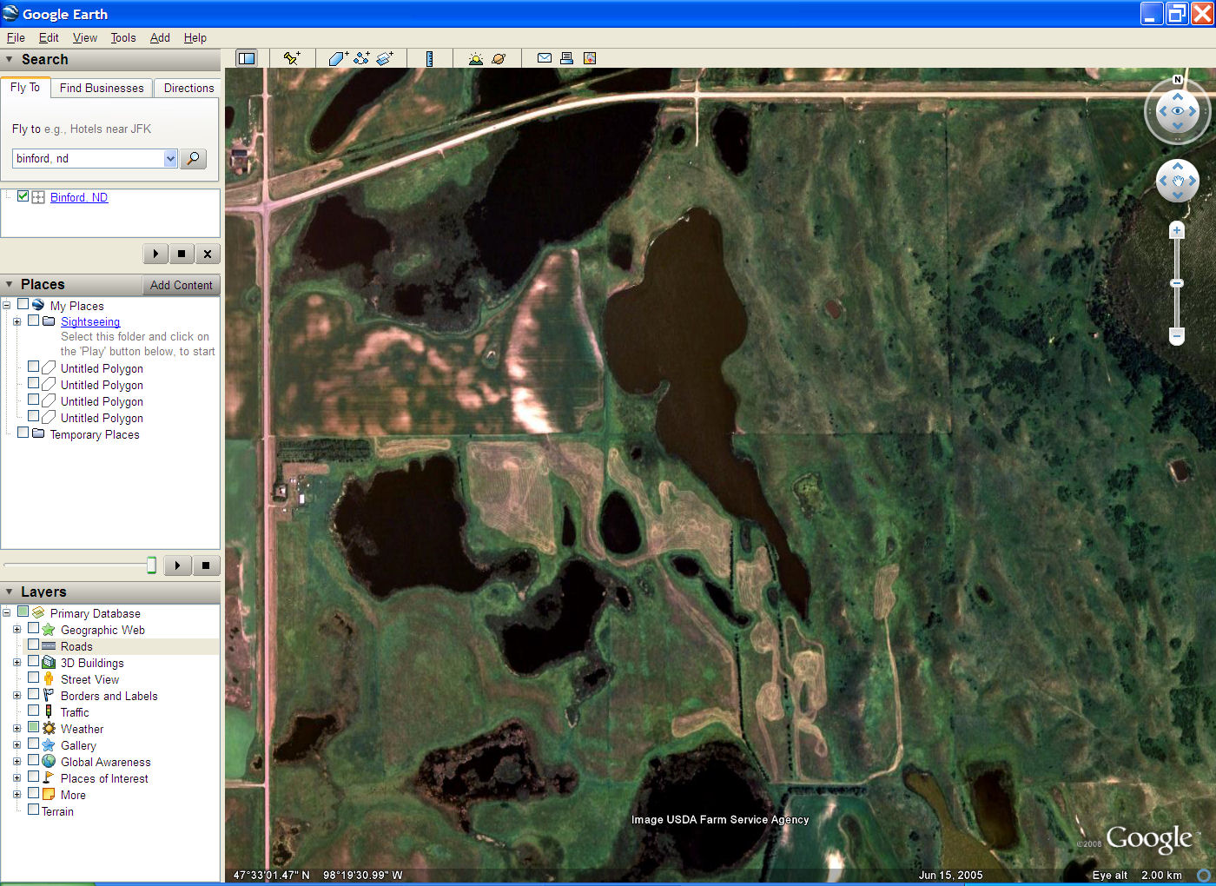Zoom in with the plus button

coord(1177,230)
